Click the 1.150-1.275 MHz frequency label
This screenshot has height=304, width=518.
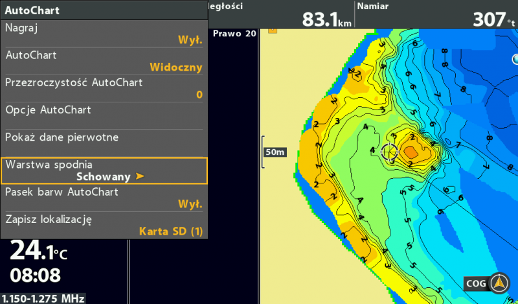point(42,299)
